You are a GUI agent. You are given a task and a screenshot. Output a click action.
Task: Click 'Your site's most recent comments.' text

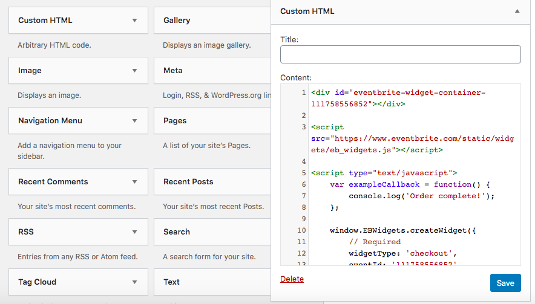[76, 207]
